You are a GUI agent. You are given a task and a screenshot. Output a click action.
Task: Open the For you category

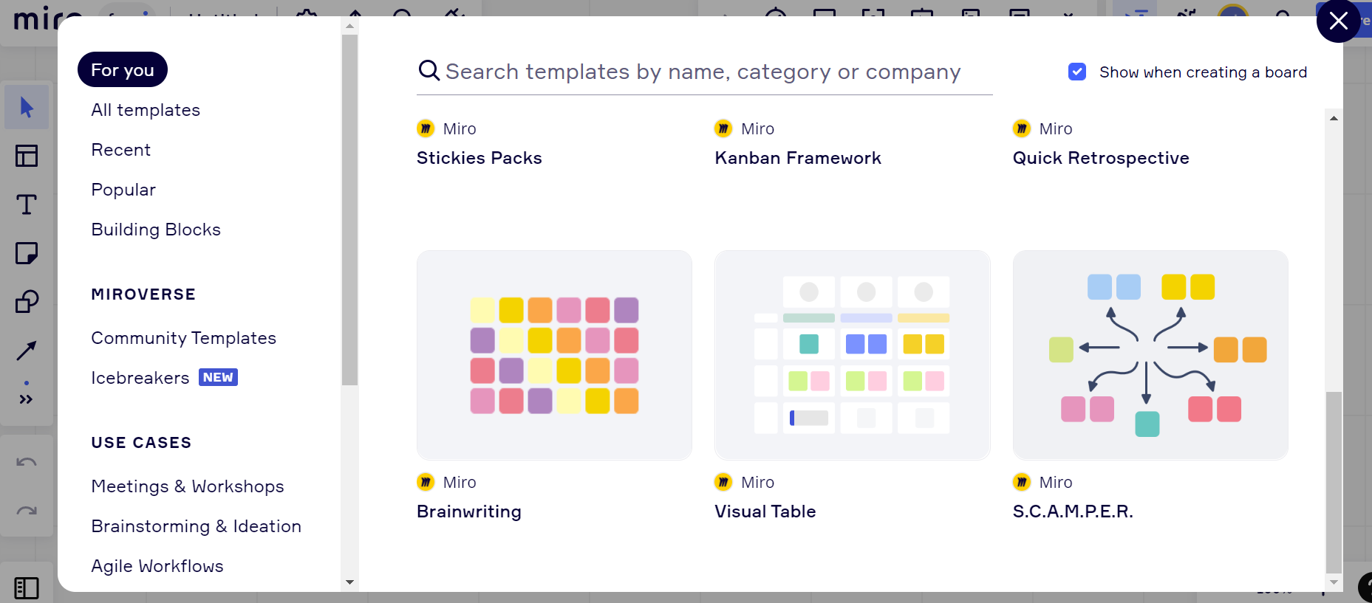click(123, 70)
